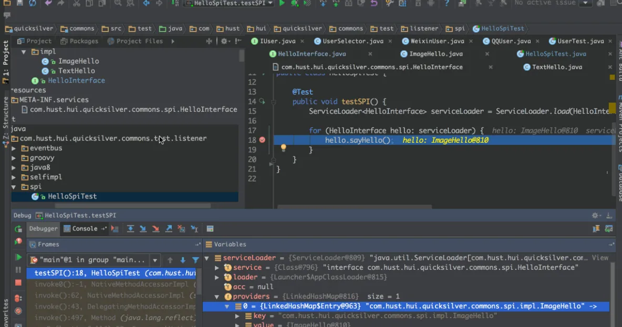Click the Pause Program icon in debug sidebar

click(18, 270)
